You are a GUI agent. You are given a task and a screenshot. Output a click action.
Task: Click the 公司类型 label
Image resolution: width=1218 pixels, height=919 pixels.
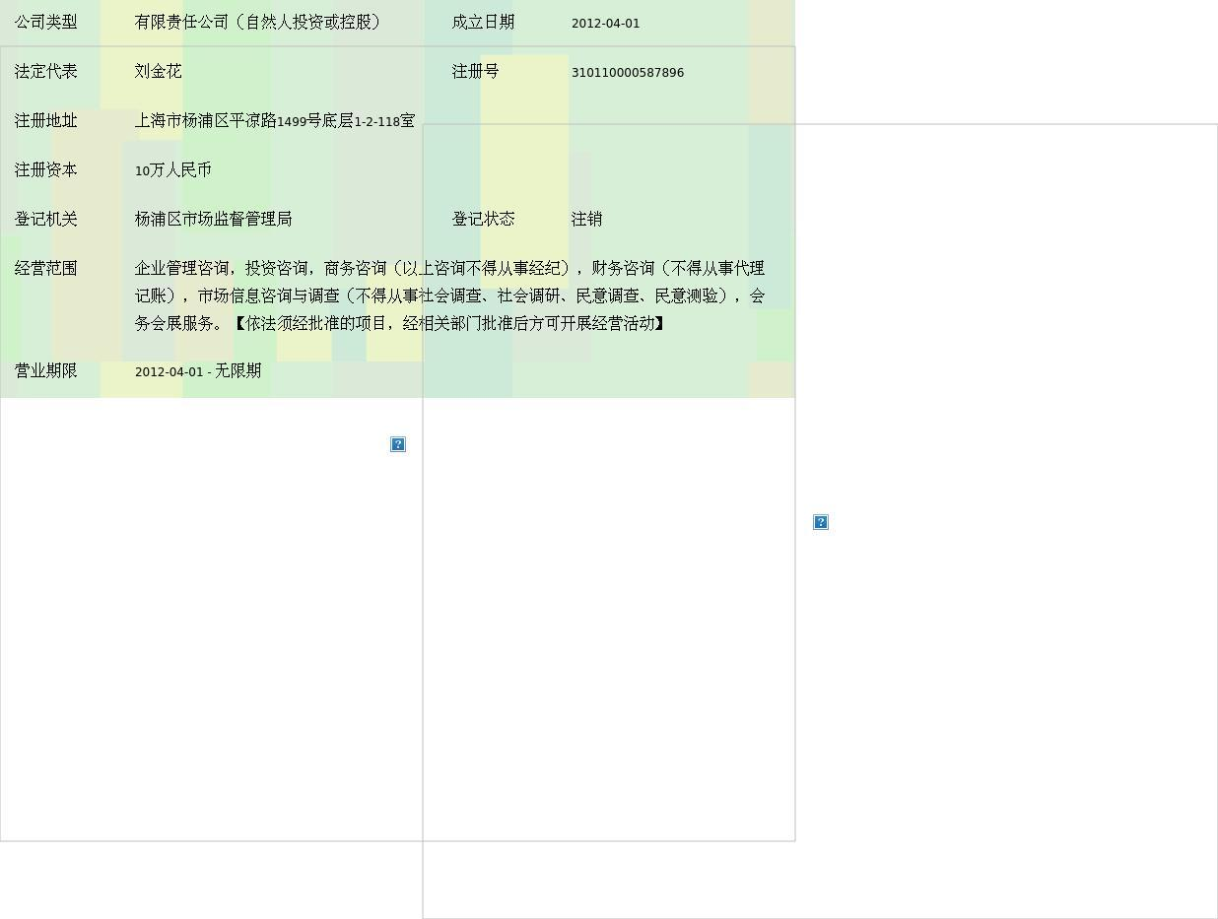click(x=46, y=22)
